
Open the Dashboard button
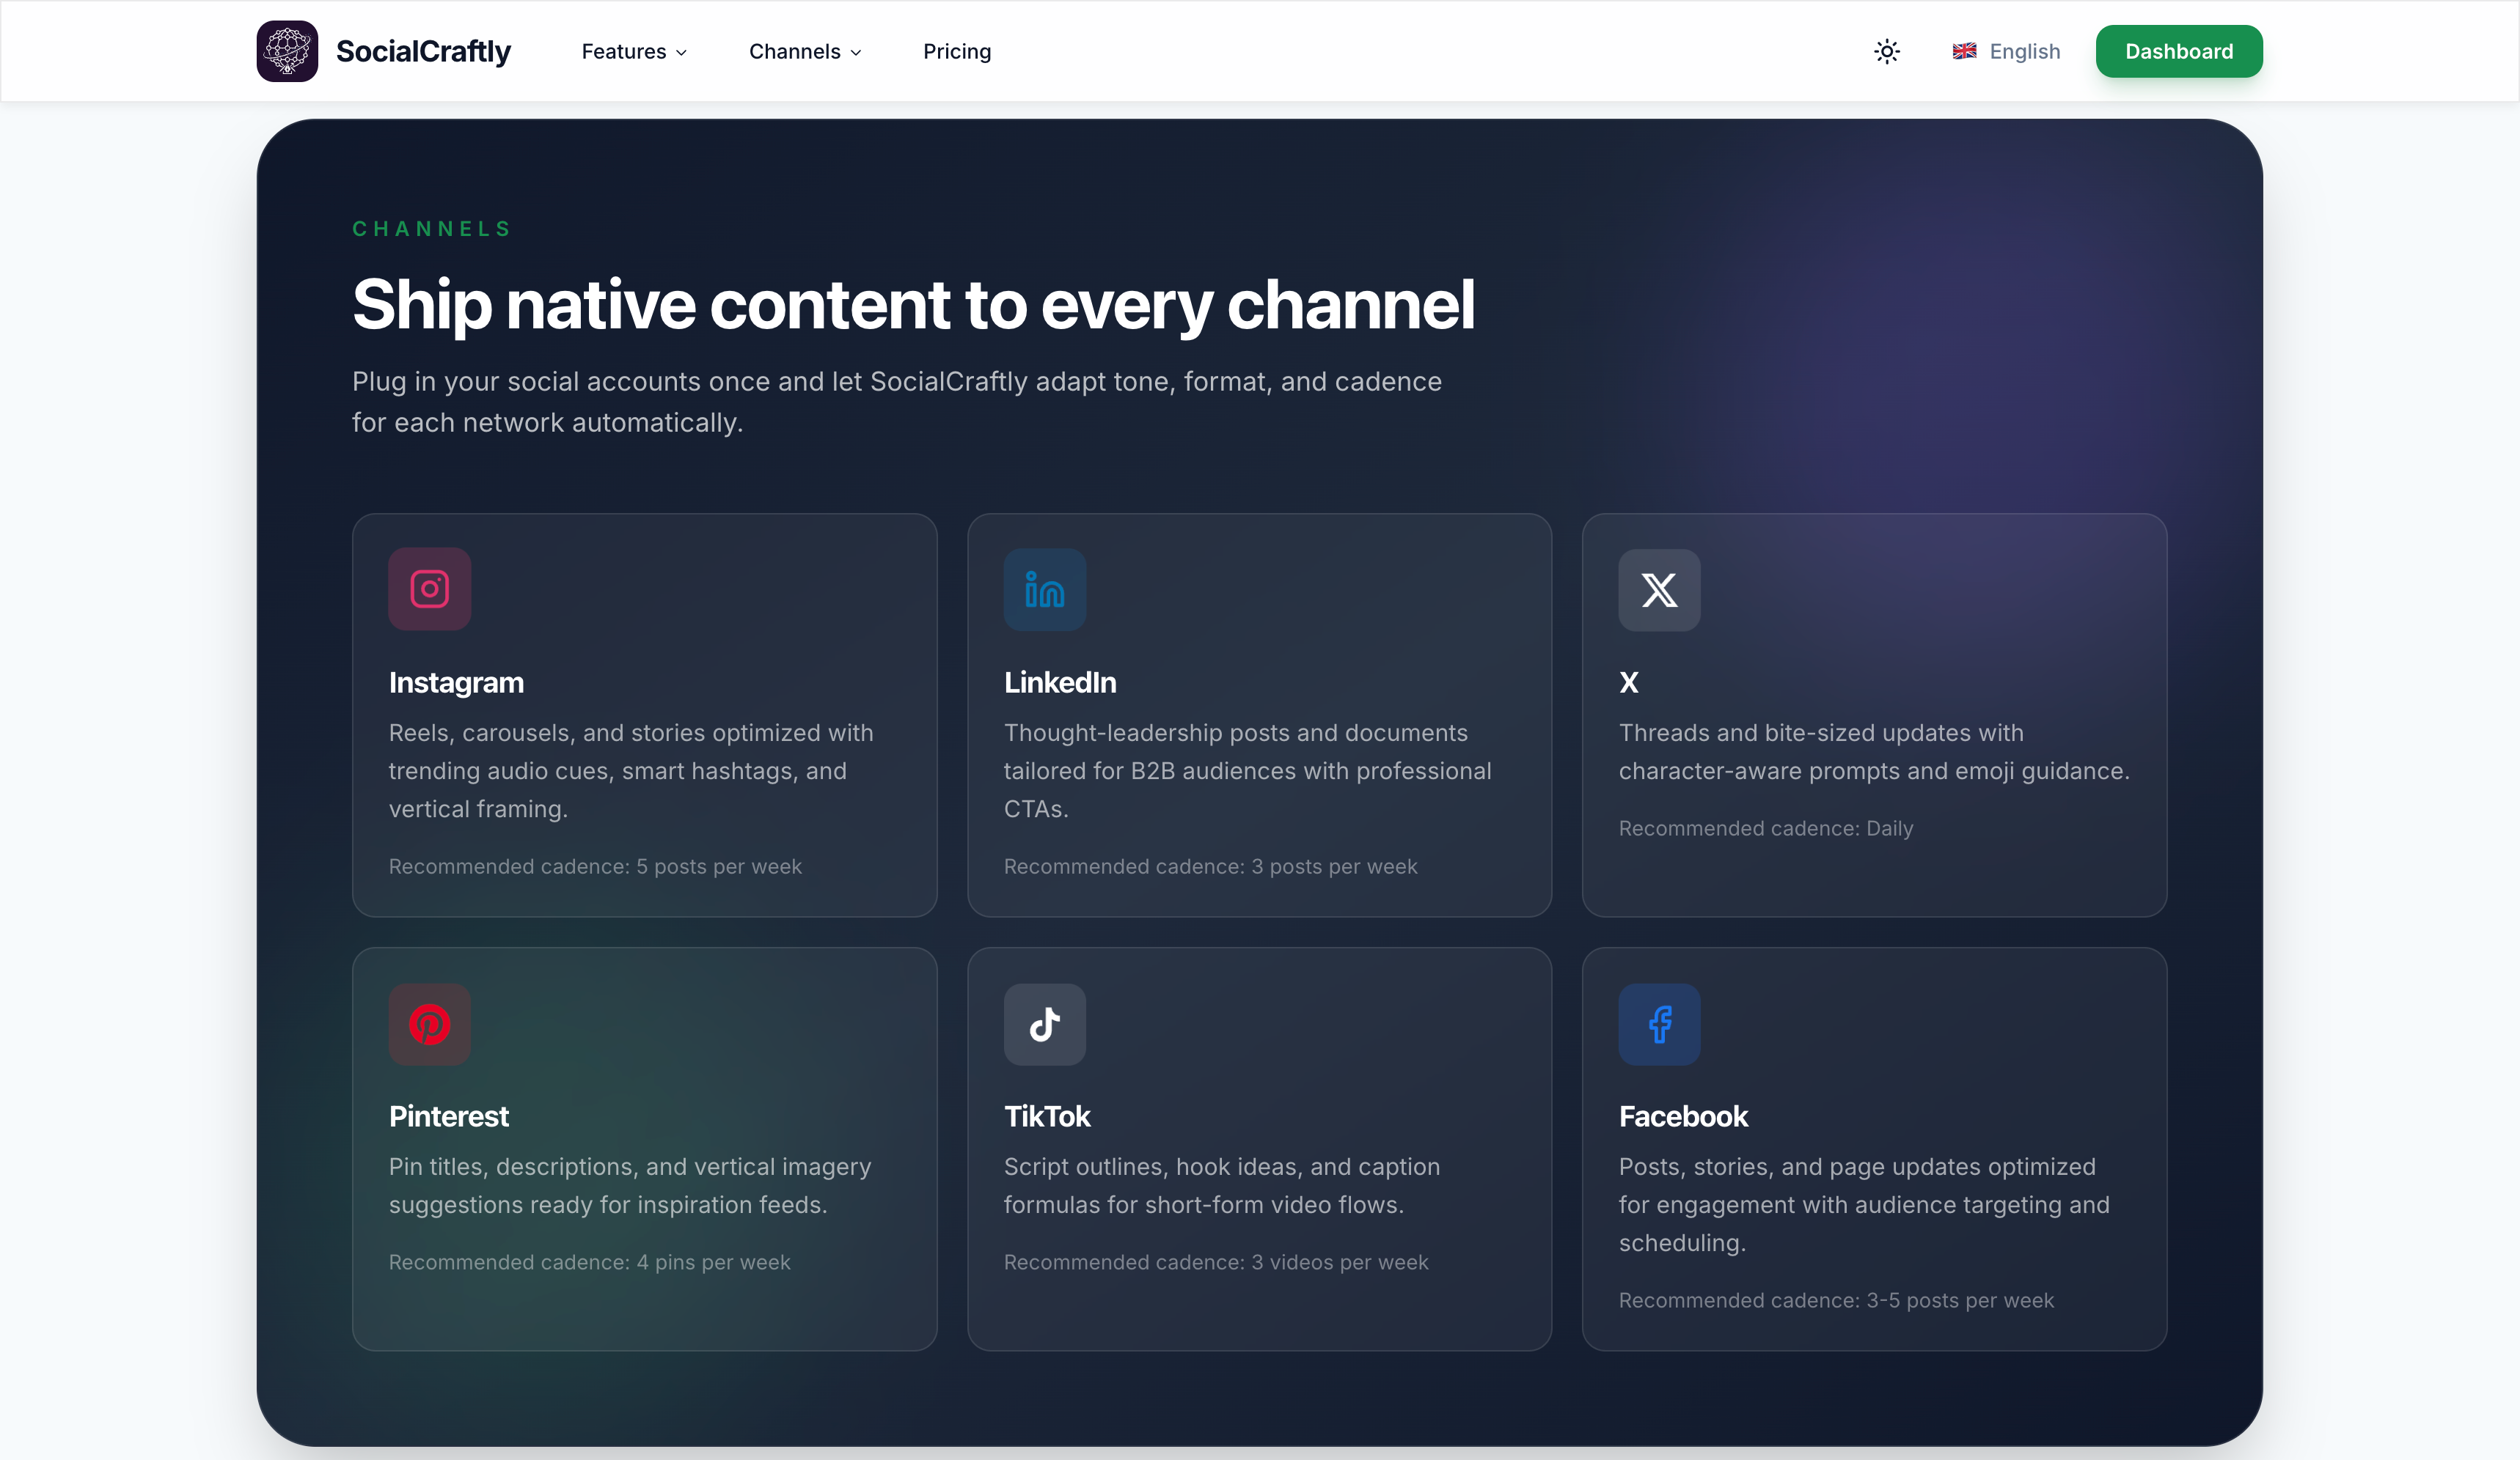coord(2178,51)
